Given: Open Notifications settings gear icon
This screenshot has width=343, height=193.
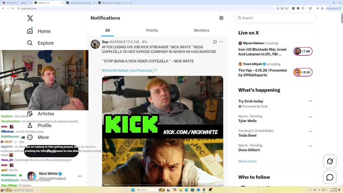Looking at the screenshot, I should 221,18.
